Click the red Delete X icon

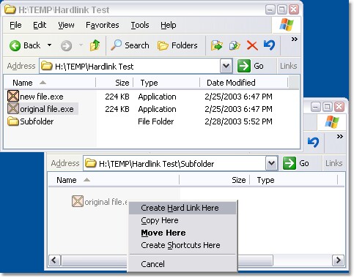tap(252, 45)
